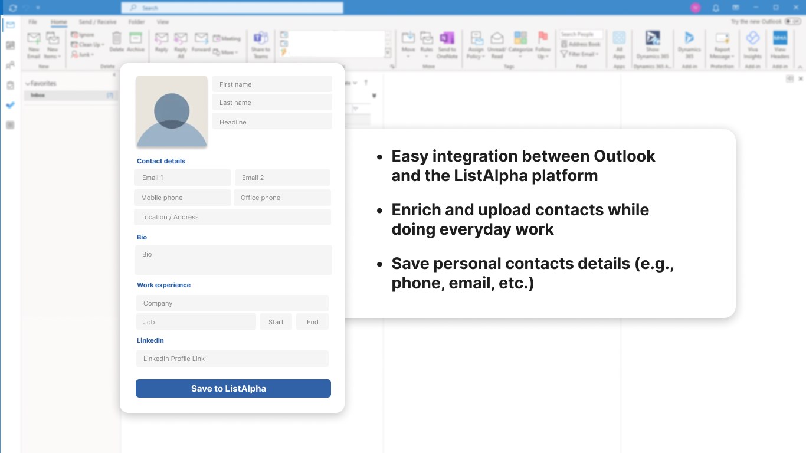Open the Address Book
The image size is (806, 453).
(x=581, y=44)
